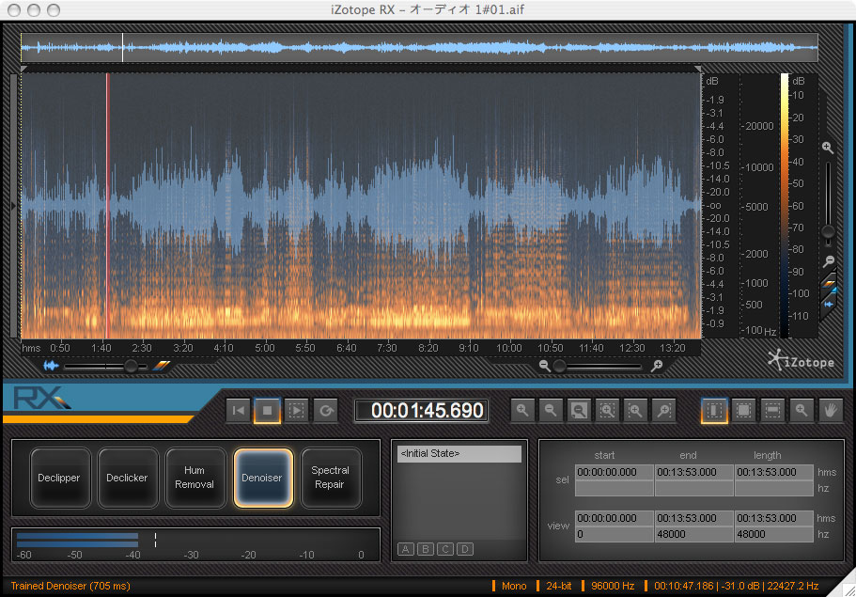Viewport: 856px width, 597px height.
Task: Click the view start frequency field showing 0
Action: point(615,534)
